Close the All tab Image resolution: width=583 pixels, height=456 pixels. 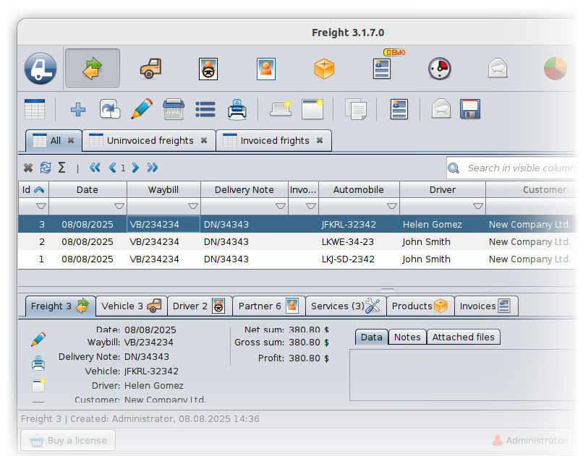(71, 140)
